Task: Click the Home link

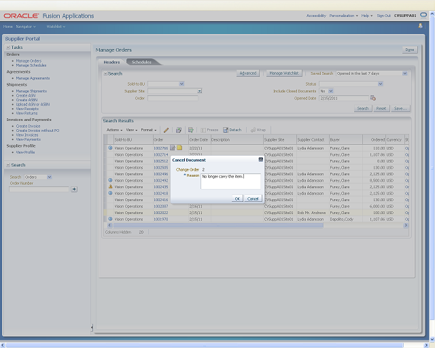Action: point(7,27)
